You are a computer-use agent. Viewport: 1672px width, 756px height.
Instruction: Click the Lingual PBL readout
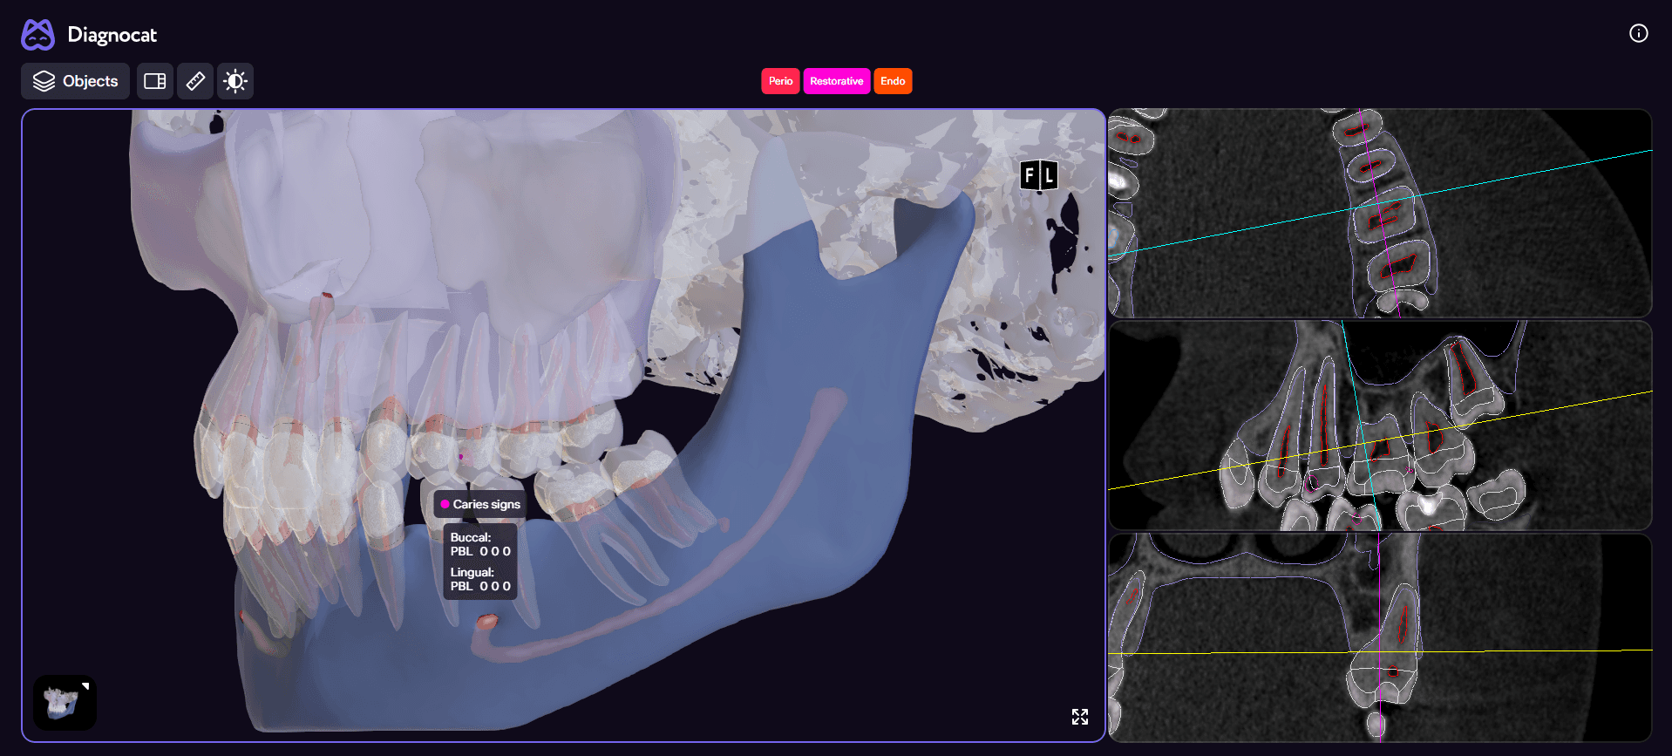tap(480, 579)
